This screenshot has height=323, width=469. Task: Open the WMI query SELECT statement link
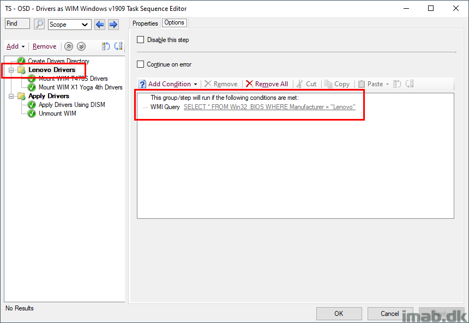coord(269,107)
